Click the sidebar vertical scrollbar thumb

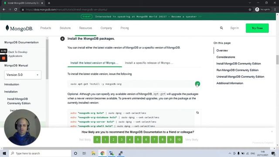[47, 59]
